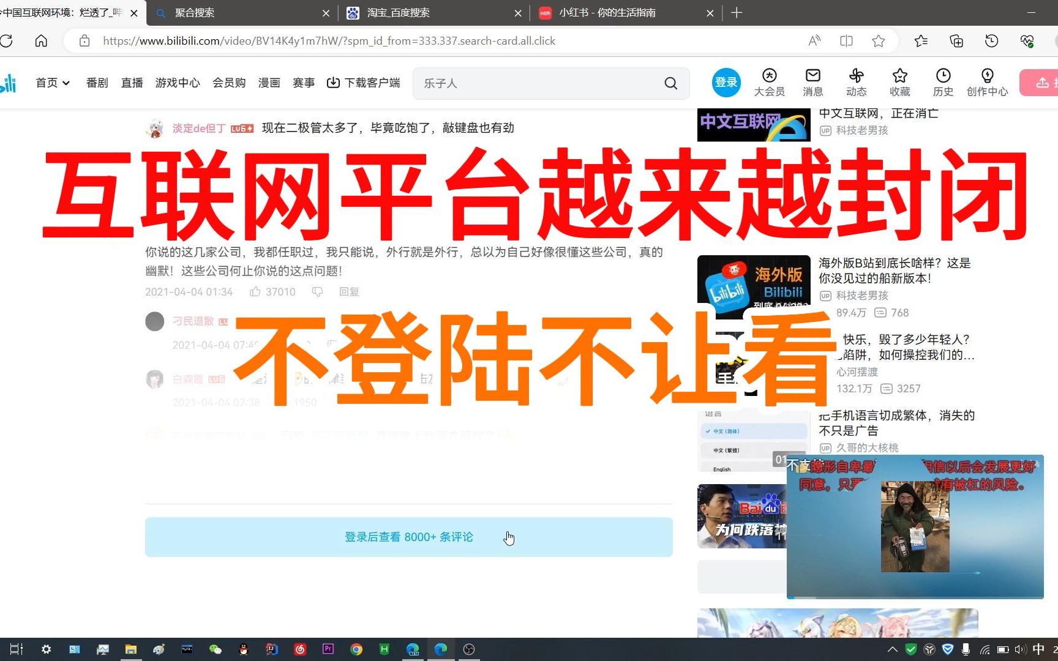Open 会员购 in top navigation
The width and height of the screenshot is (1058, 661).
point(229,83)
